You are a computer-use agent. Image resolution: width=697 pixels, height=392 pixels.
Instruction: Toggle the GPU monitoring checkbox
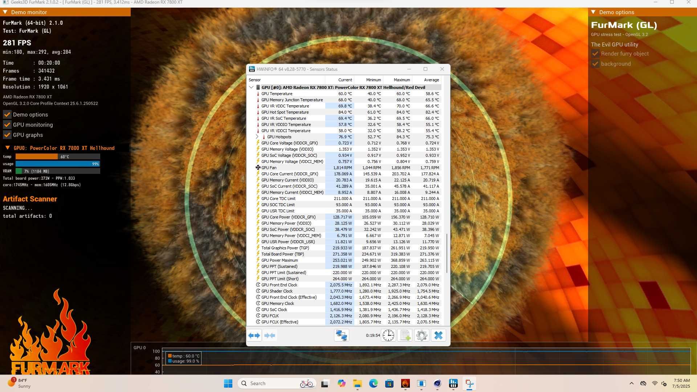(x=7, y=125)
